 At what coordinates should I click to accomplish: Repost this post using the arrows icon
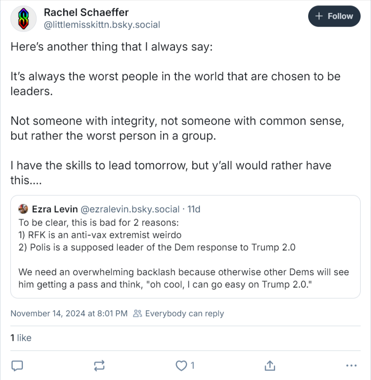click(99, 366)
